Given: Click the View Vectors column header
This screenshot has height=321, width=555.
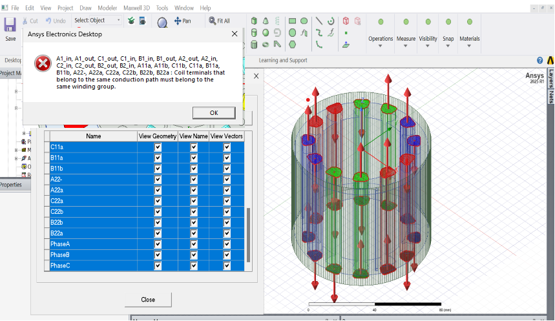Looking at the screenshot, I should [x=227, y=136].
